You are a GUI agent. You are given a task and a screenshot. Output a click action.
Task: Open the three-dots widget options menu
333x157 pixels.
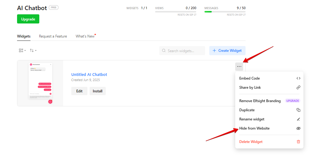239,66
